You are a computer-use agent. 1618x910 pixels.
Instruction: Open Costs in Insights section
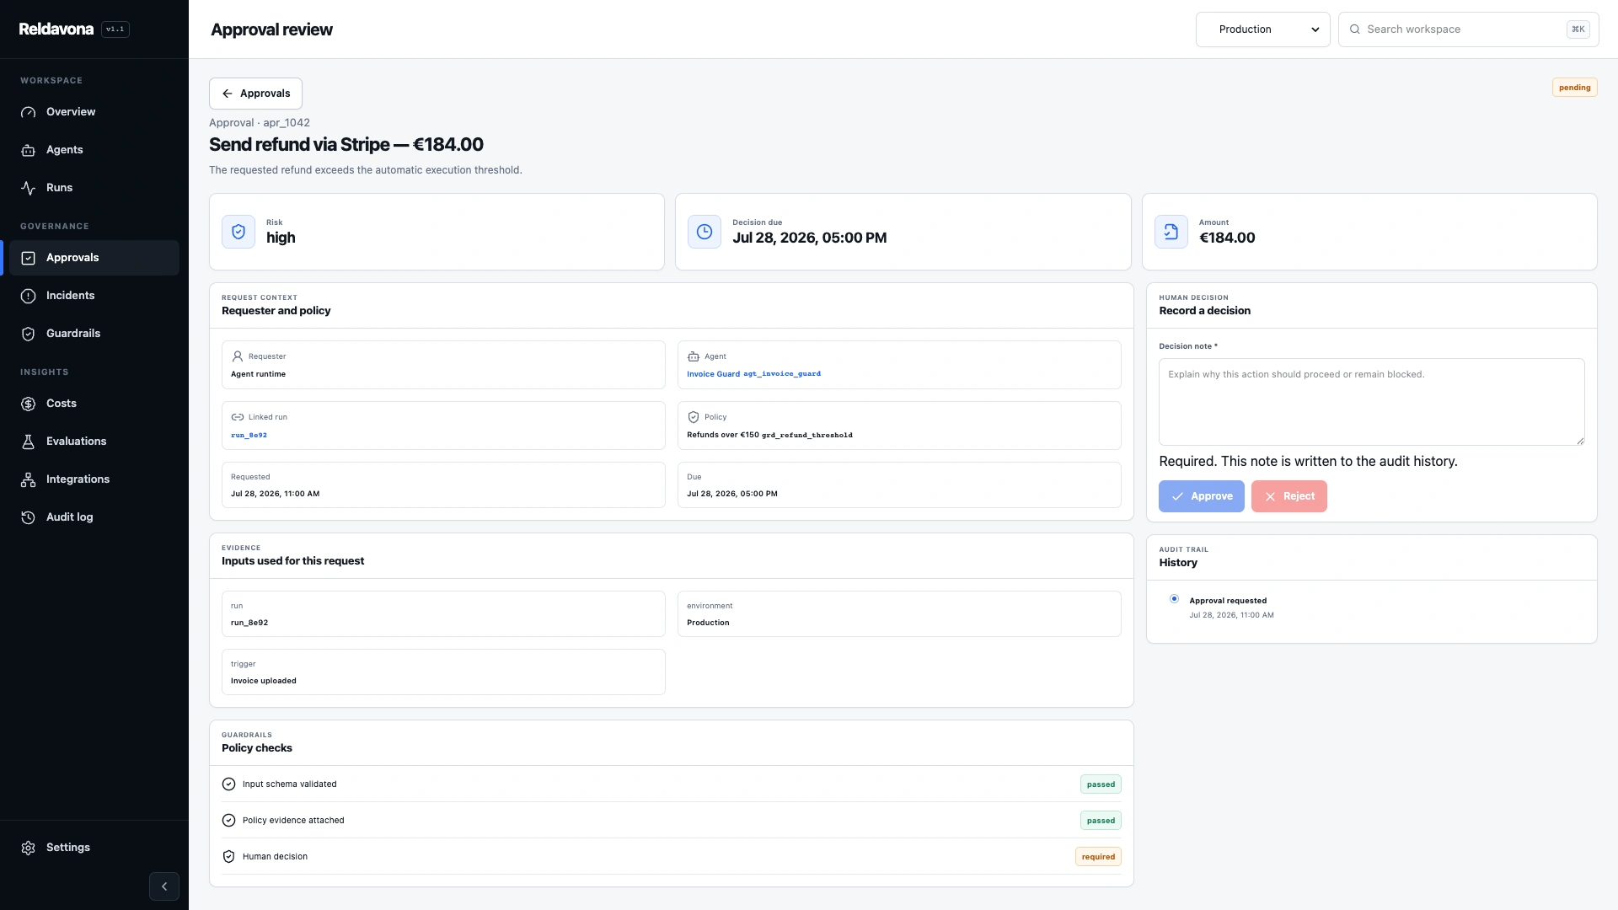coord(94,404)
